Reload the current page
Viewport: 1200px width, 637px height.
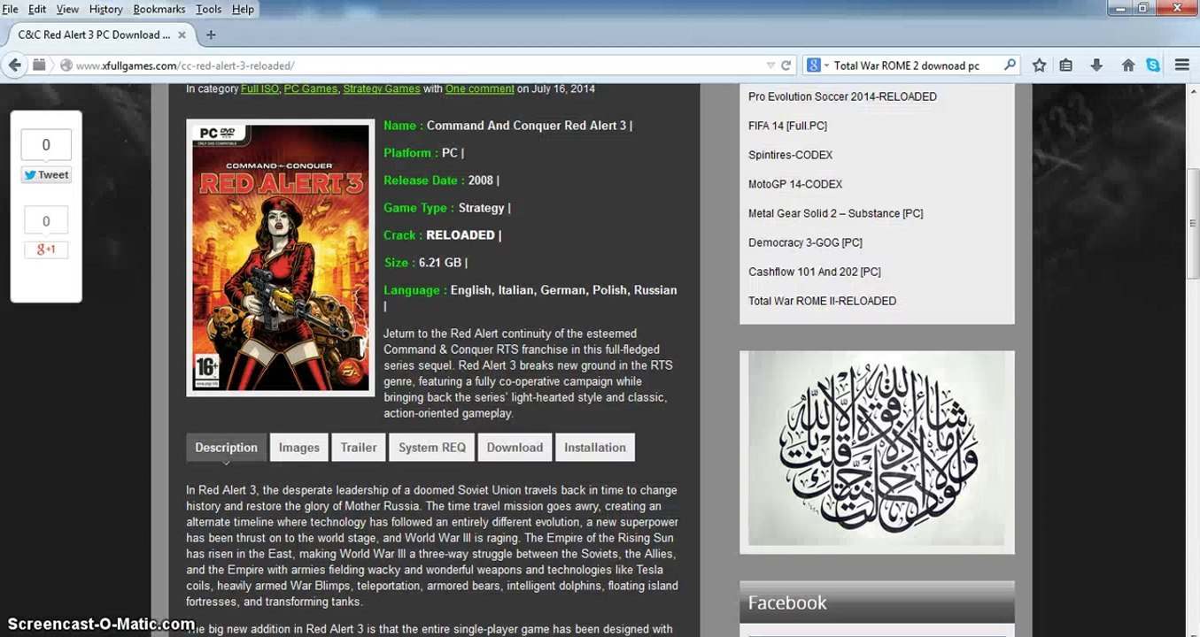pos(786,65)
